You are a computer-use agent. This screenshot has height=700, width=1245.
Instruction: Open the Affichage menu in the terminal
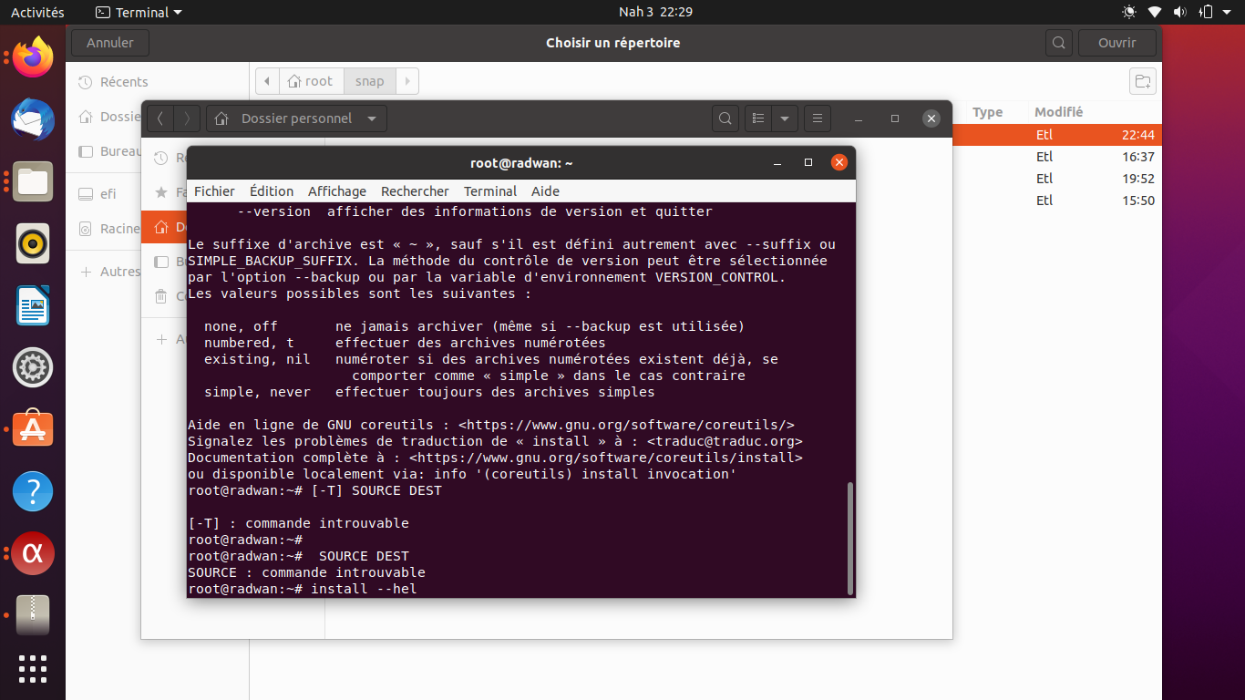pyautogui.click(x=337, y=191)
